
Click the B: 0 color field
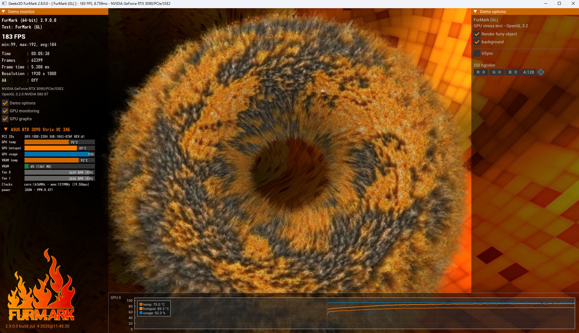click(x=513, y=72)
